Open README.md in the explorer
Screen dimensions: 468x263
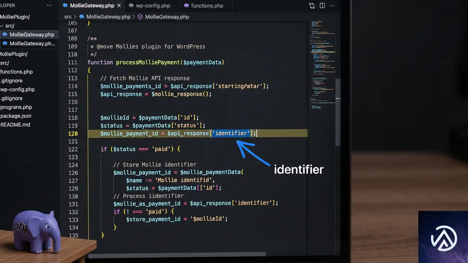pos(15,125)
